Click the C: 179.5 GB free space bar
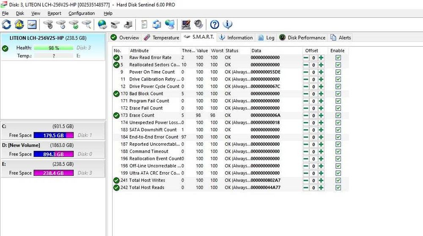Image resolution: width=423 pixels, height=236 pixels. [53, 135]
